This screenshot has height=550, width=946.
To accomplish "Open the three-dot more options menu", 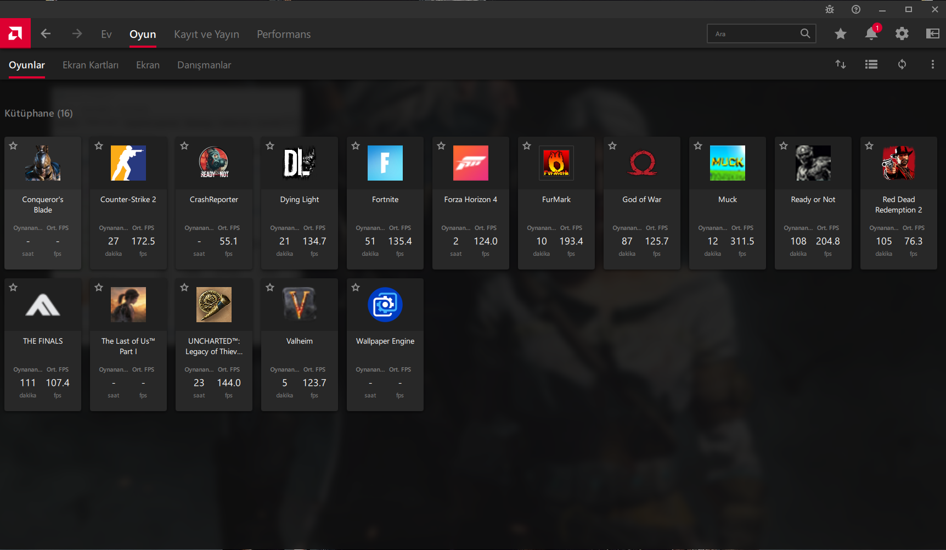I will pyautogui.click(x=932, y=64).
